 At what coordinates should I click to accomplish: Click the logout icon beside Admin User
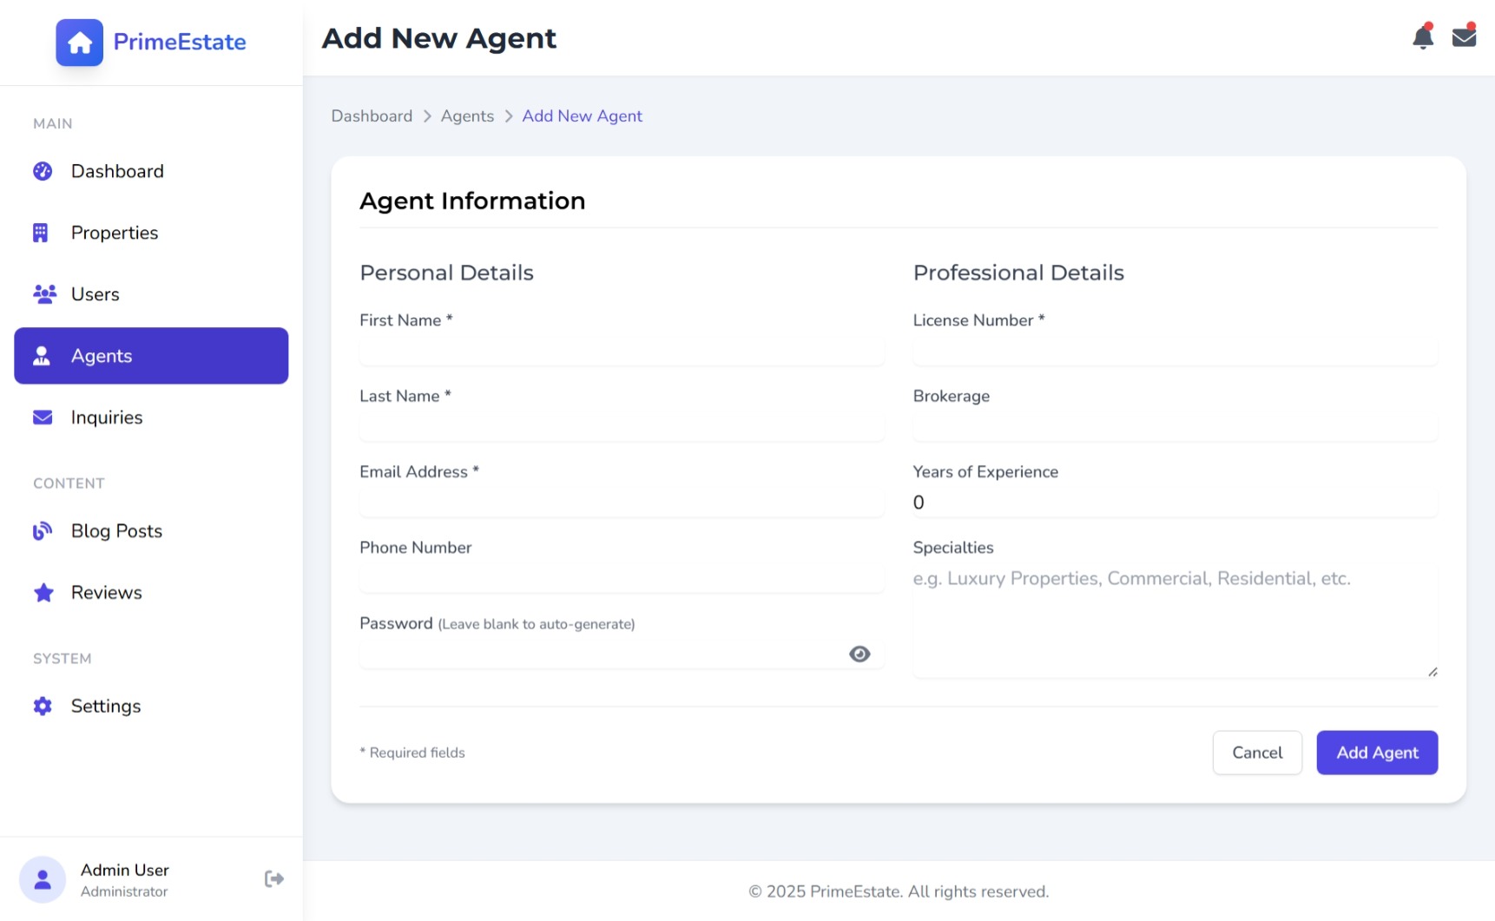(274, 878)
